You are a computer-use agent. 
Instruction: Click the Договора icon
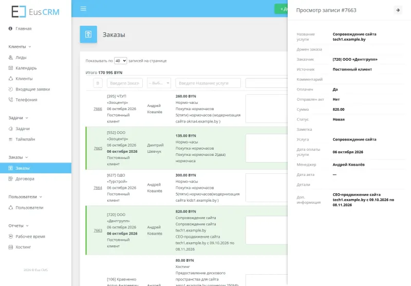pyautogui.click(x=10, y=178)
